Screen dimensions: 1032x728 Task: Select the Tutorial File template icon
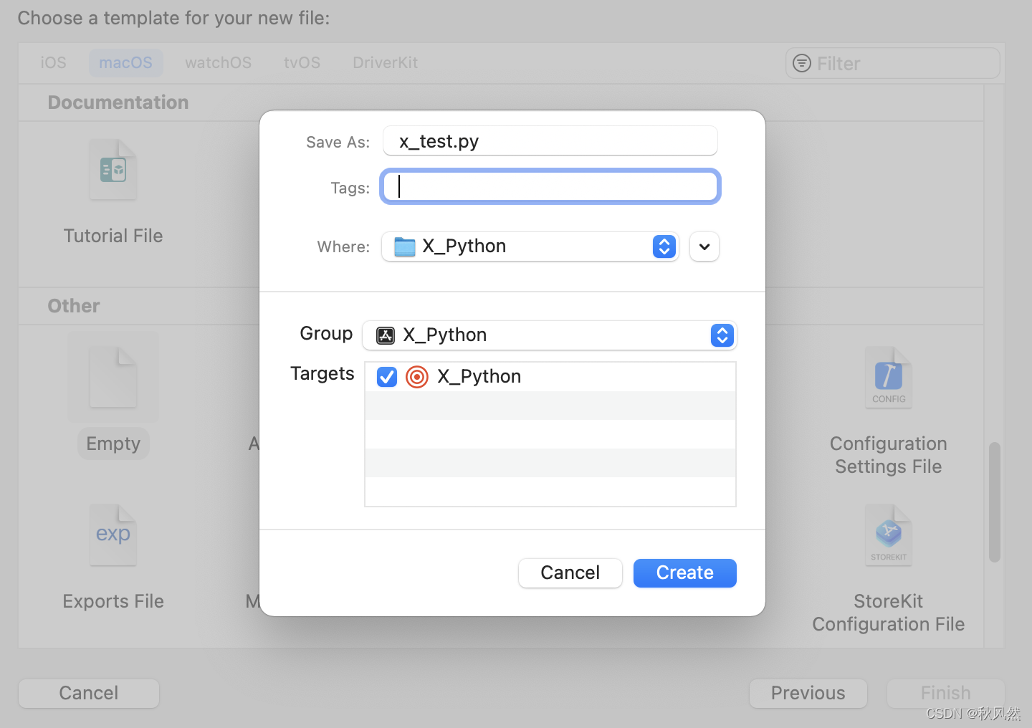point(113,170)
